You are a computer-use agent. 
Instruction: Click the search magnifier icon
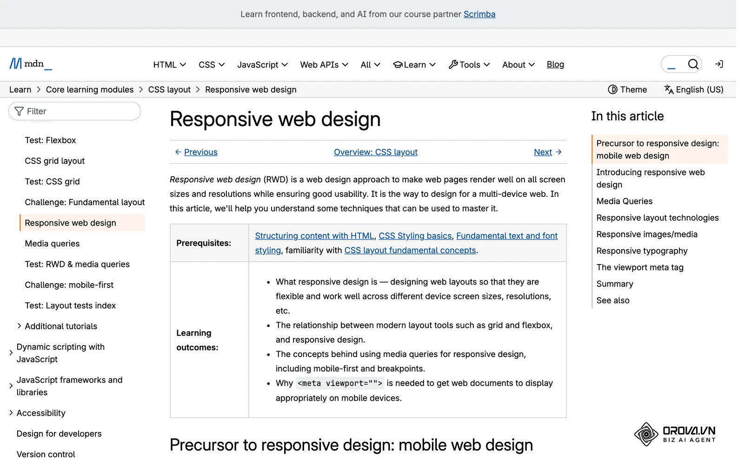(x=693, y=64)
